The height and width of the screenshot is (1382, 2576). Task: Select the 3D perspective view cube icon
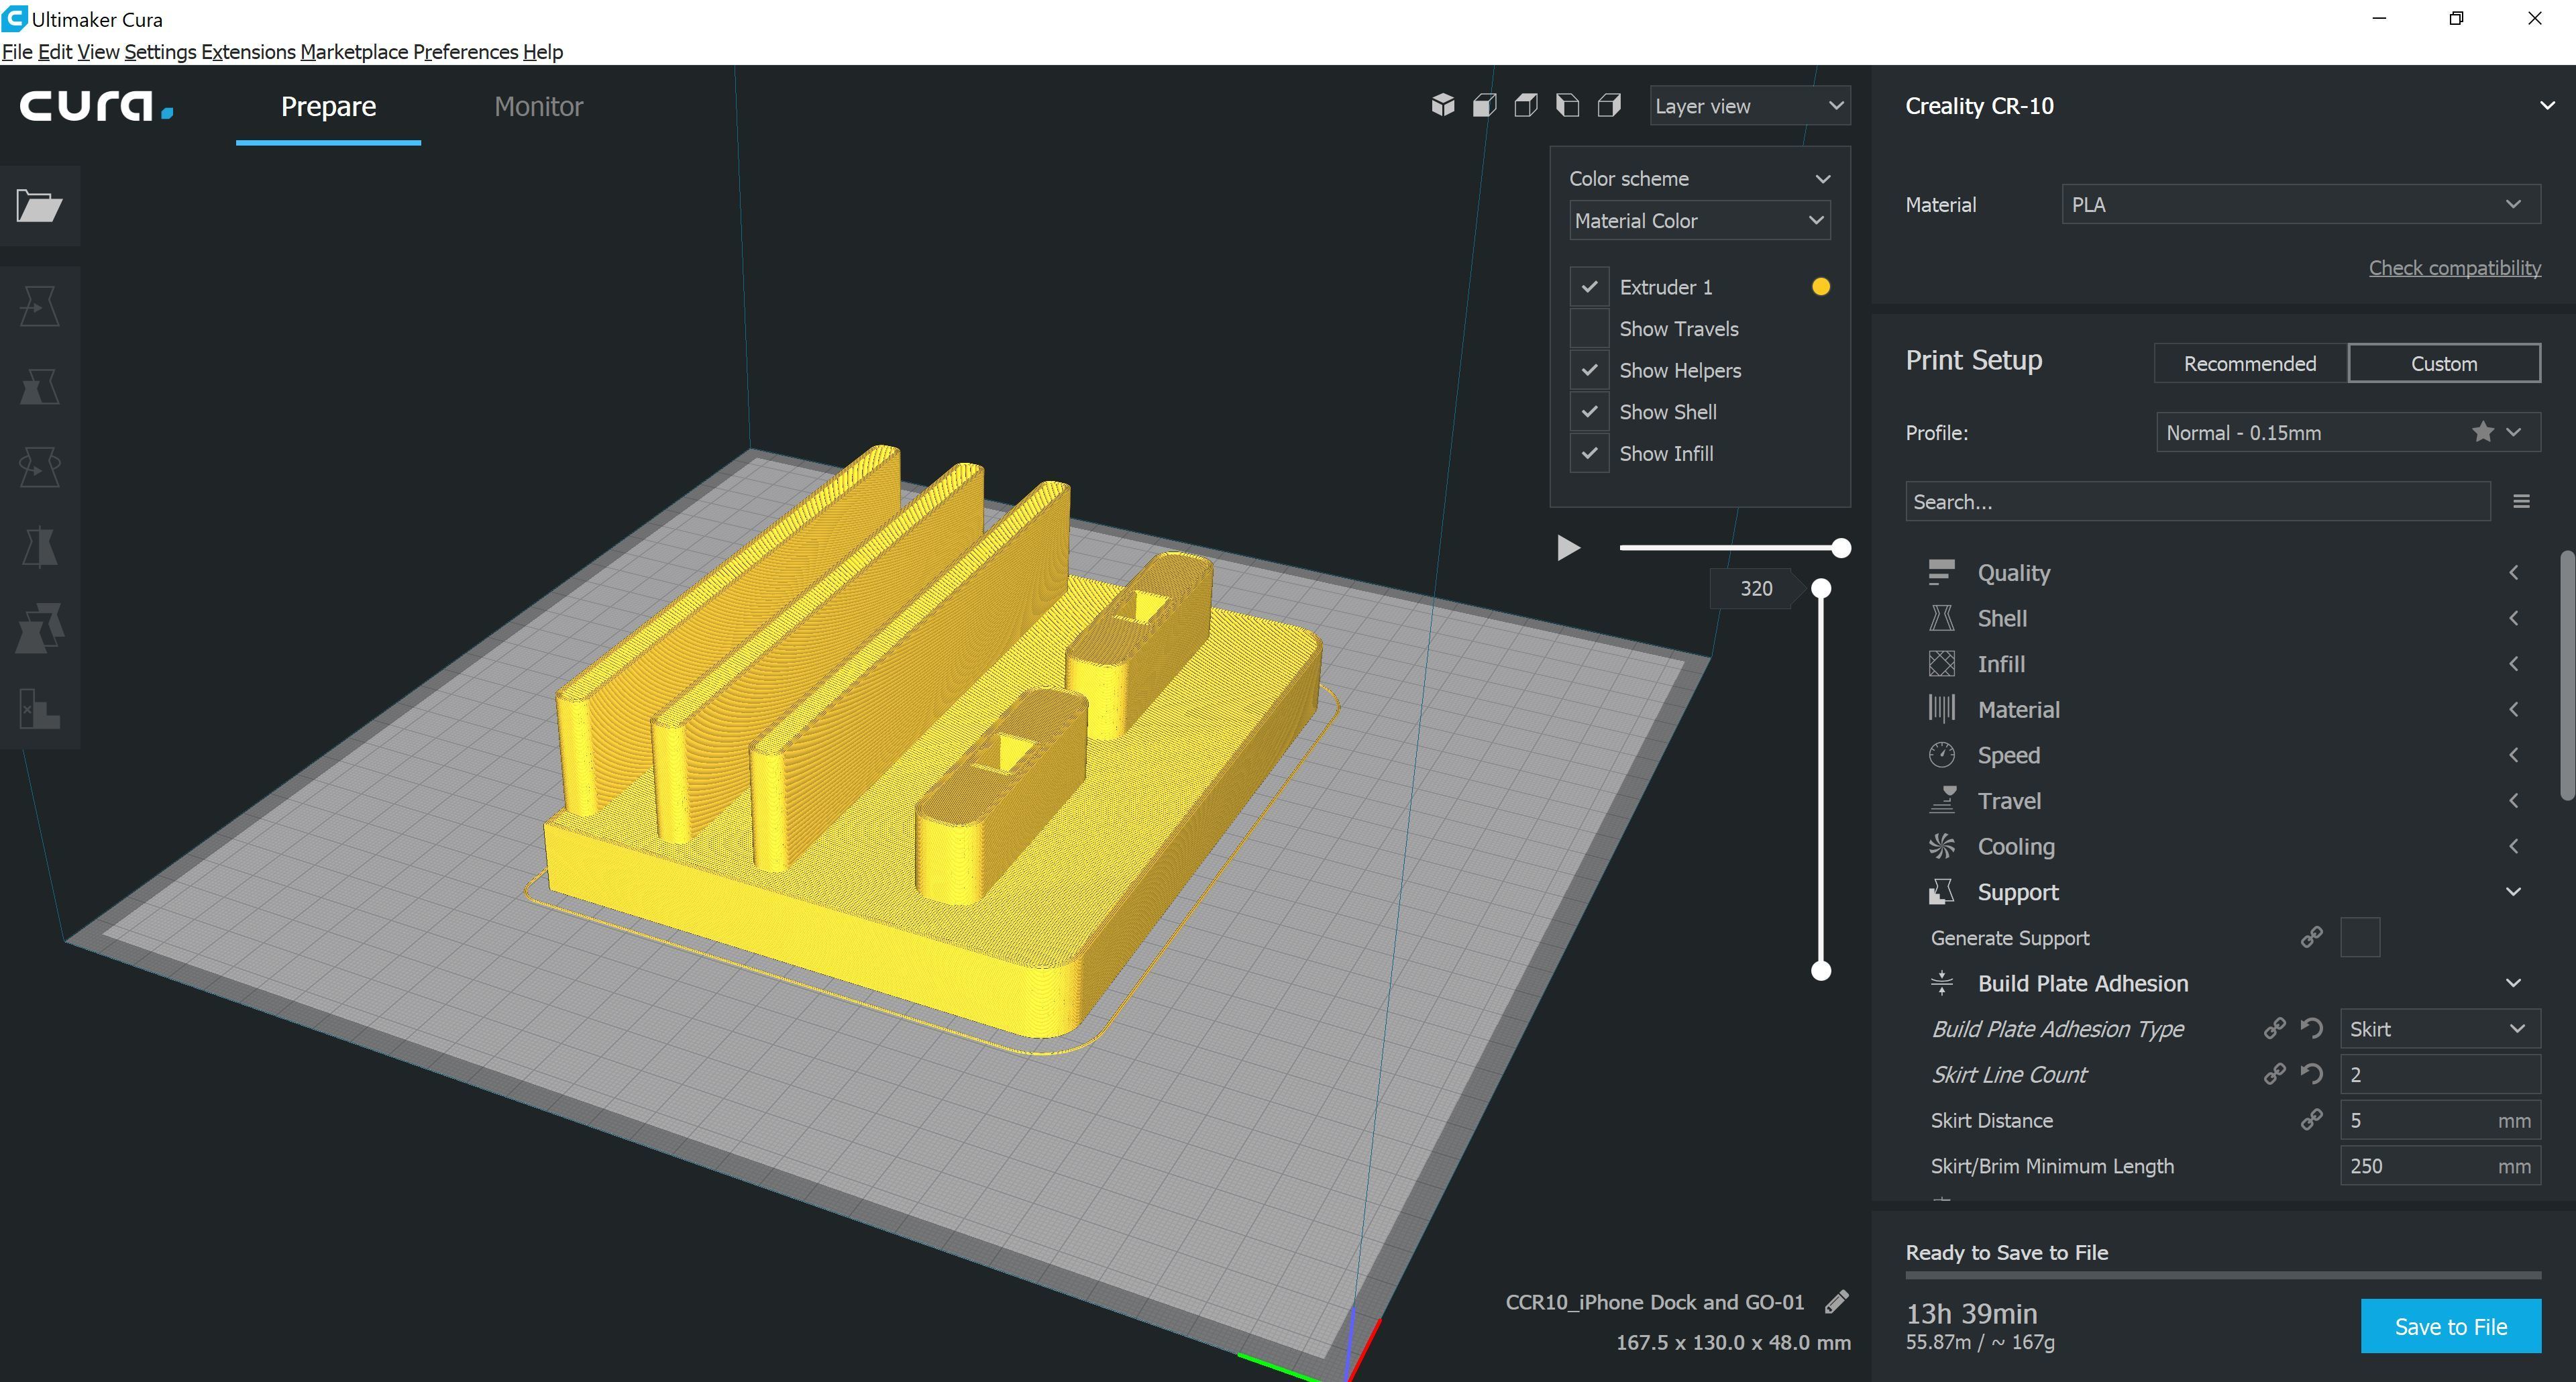pyautogui.click(x=1442, y=105)
